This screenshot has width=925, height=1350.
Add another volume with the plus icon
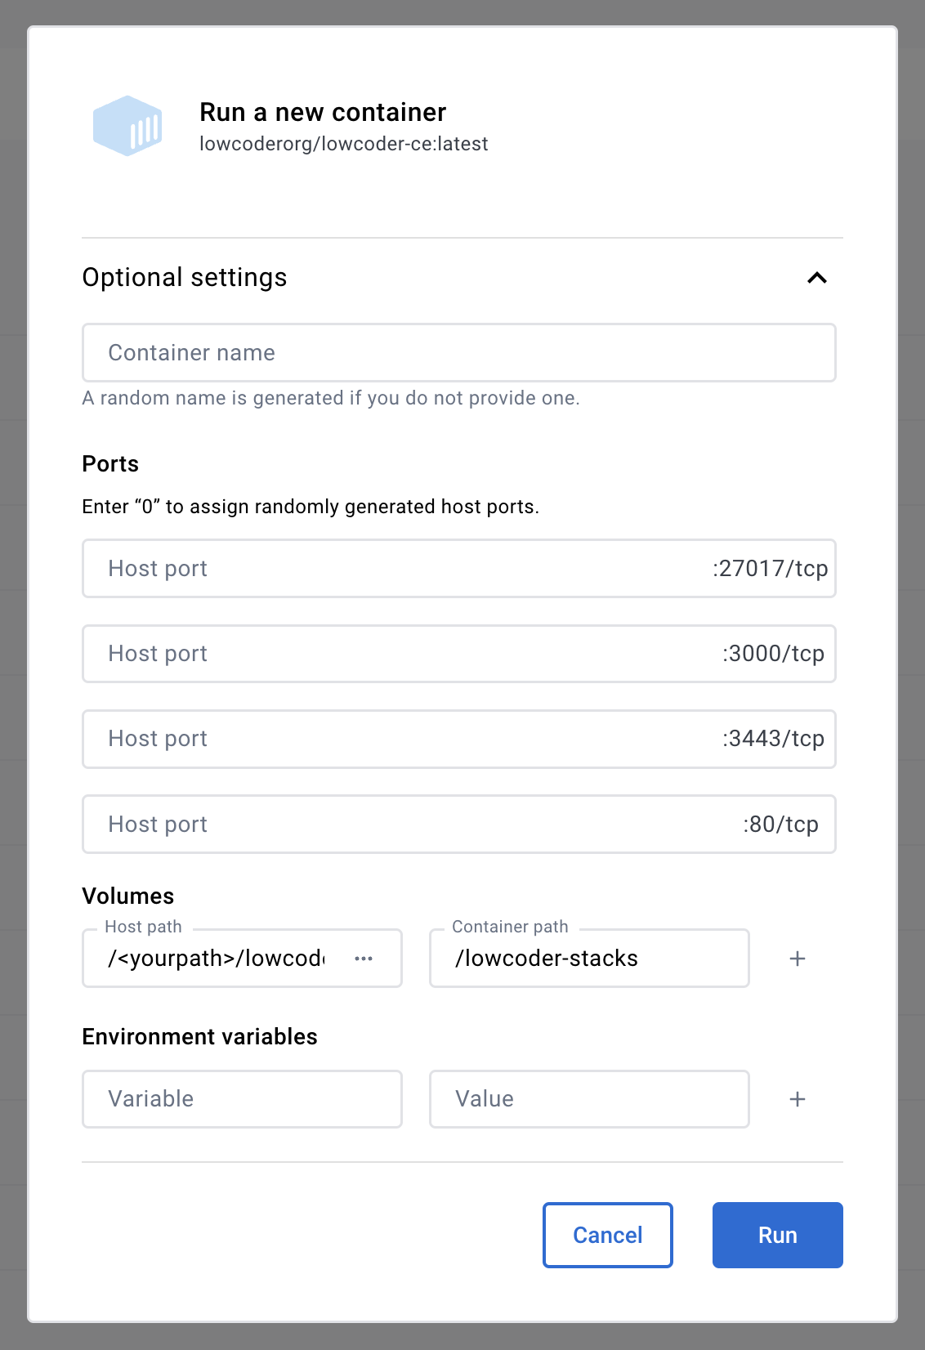pyautogui.click(x=798, y=959)
